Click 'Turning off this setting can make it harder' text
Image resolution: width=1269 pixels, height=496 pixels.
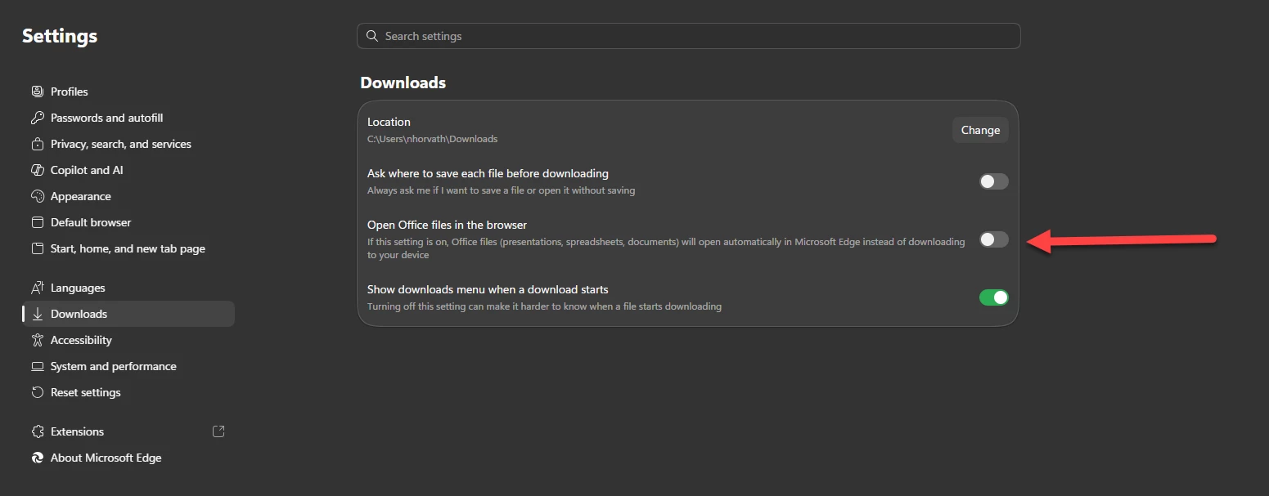pyautogui.click(x=544, y=306)
